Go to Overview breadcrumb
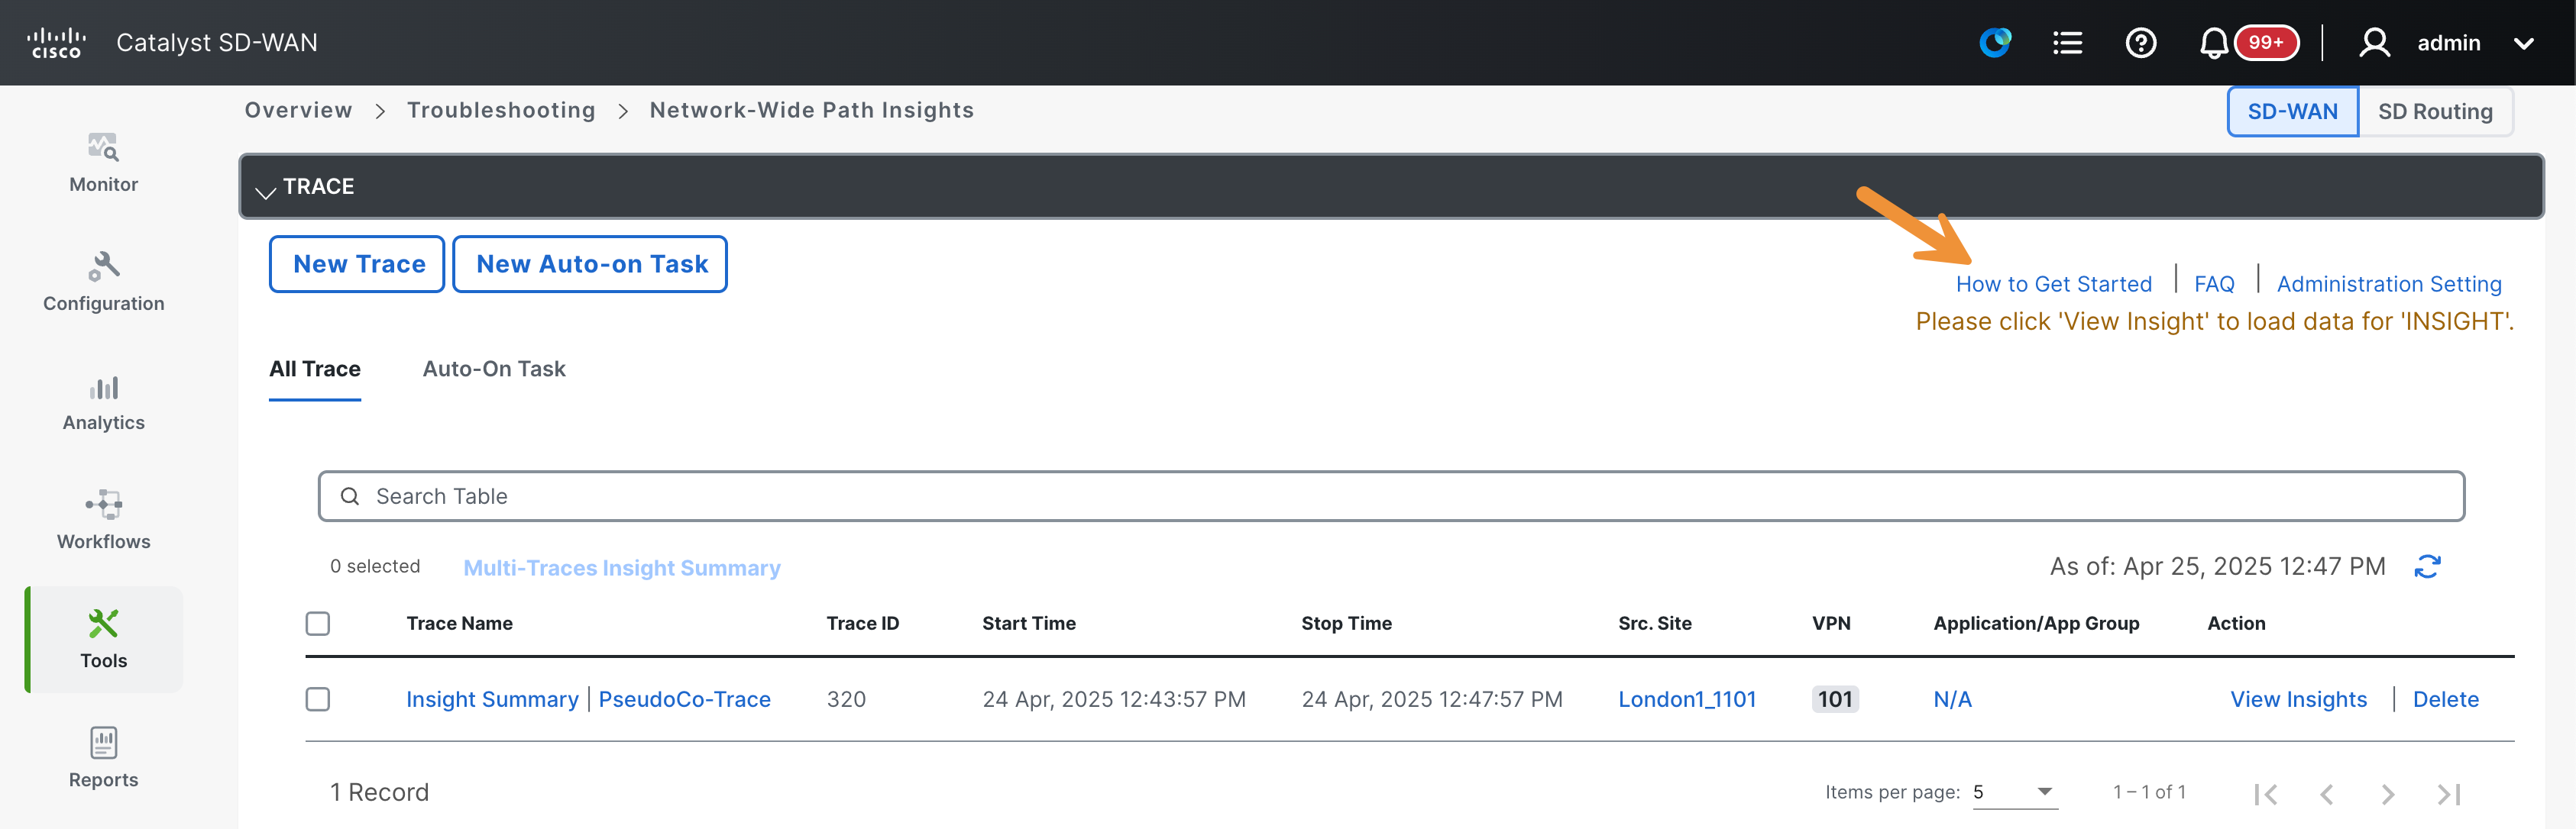Viewport: 2576px width, 829px height. (298, 110)
